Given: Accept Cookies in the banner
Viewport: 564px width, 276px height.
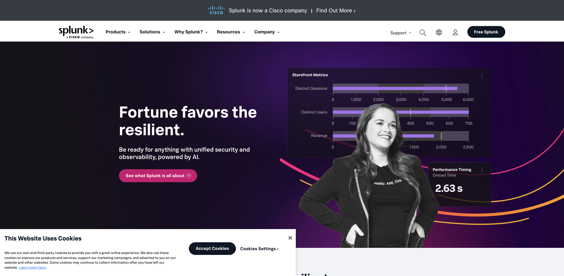Looking at the screenshot, I should [212, 248].
